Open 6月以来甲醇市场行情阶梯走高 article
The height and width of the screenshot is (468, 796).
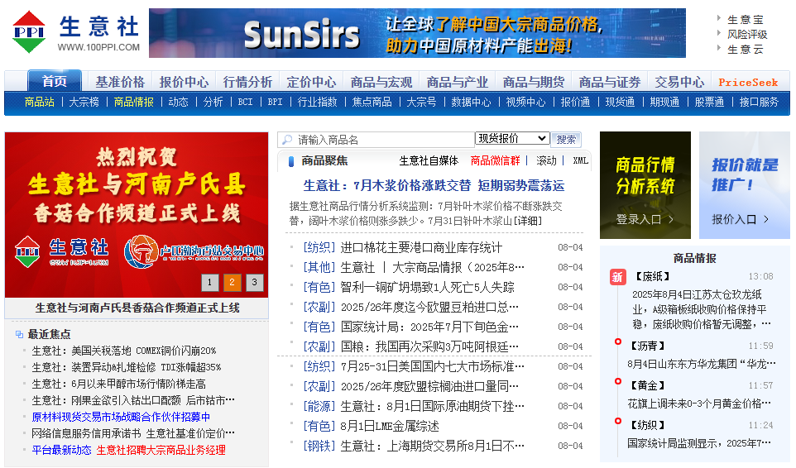tap(119, 384)
